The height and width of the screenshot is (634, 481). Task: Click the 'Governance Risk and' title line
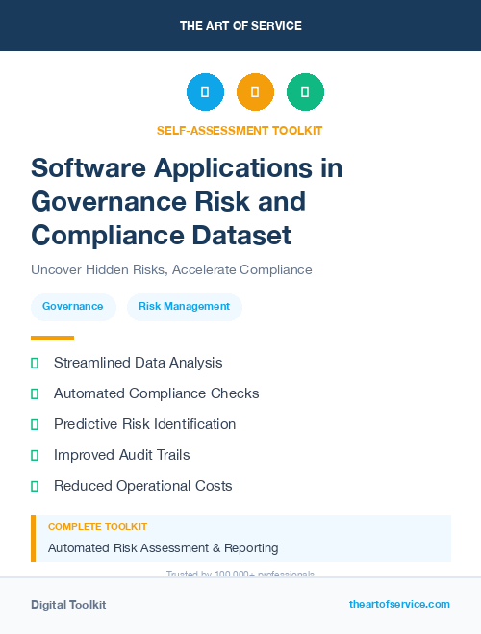pos(168,202)
